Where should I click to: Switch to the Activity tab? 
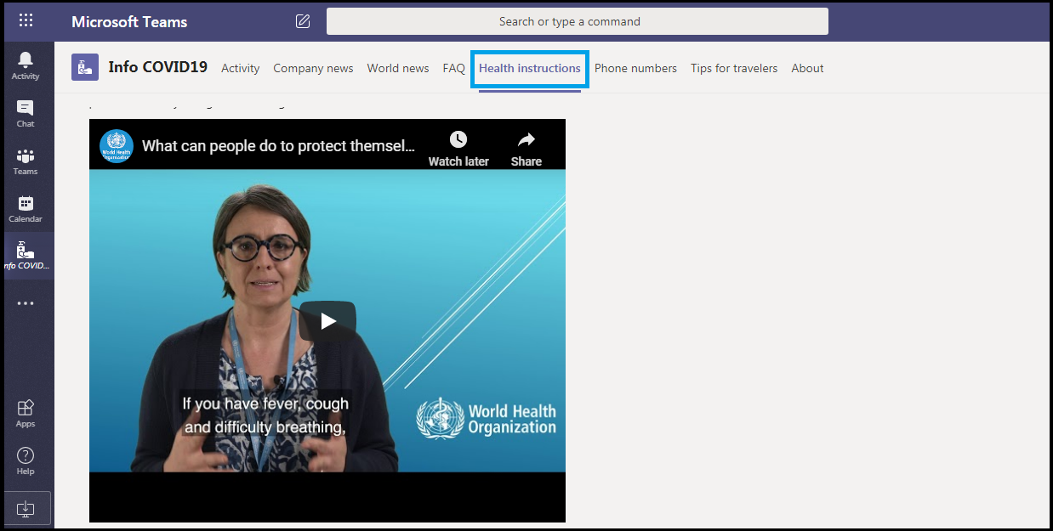[x=241, y=68]
